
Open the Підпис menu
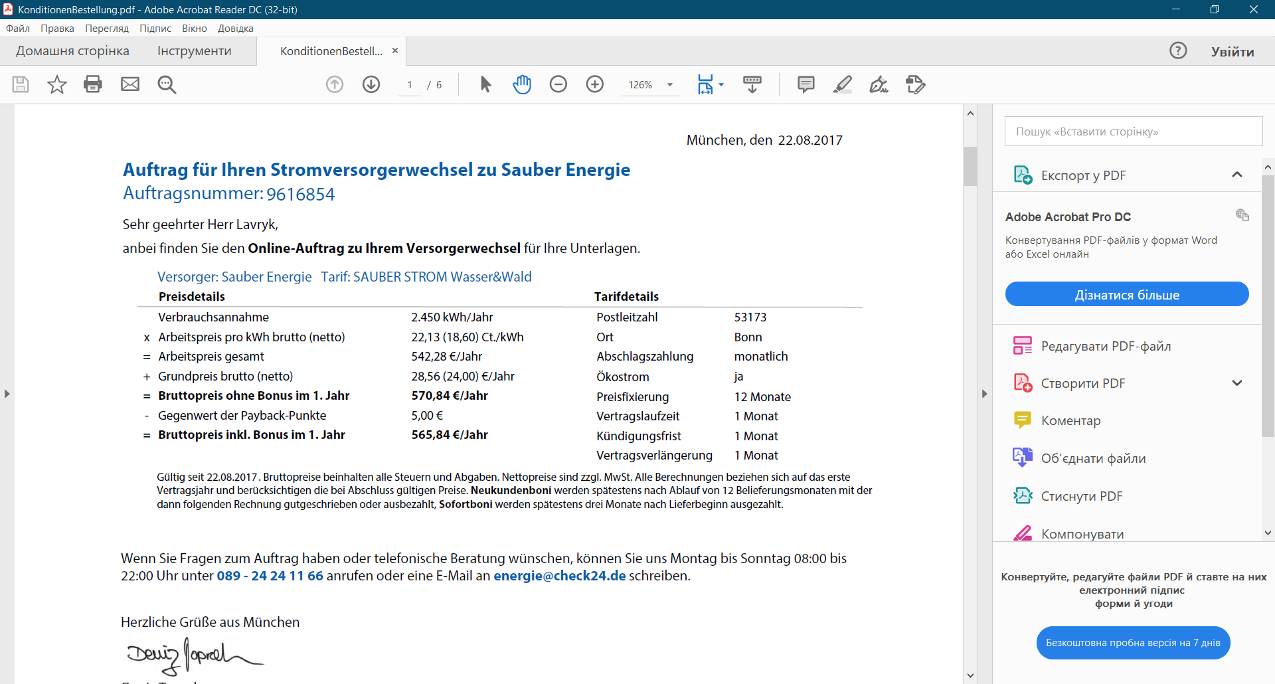pos(155,29)
